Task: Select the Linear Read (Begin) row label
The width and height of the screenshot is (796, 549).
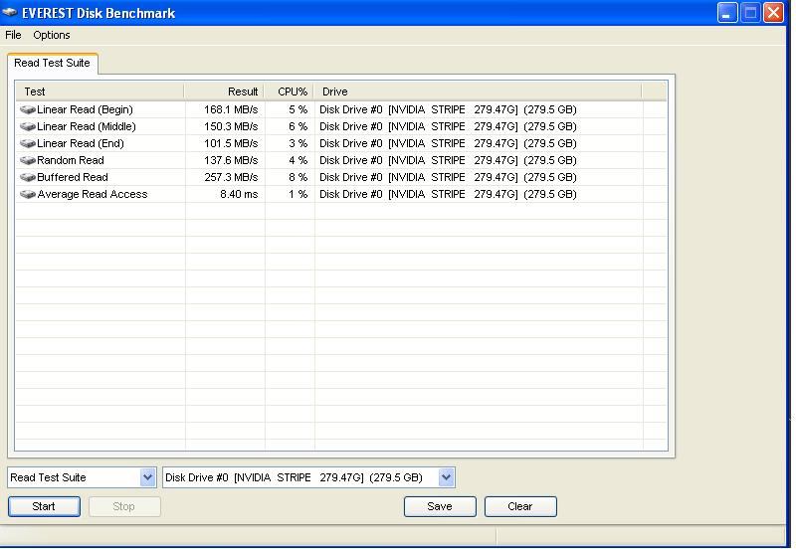Action: click(85, 109)
